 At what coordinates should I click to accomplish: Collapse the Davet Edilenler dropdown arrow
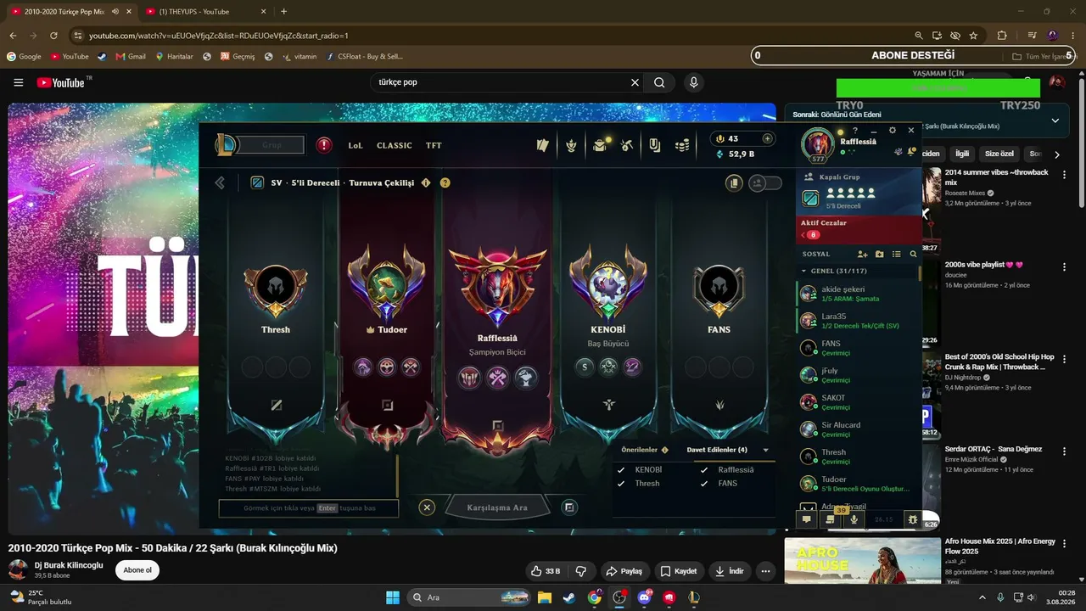pos(765,450)
